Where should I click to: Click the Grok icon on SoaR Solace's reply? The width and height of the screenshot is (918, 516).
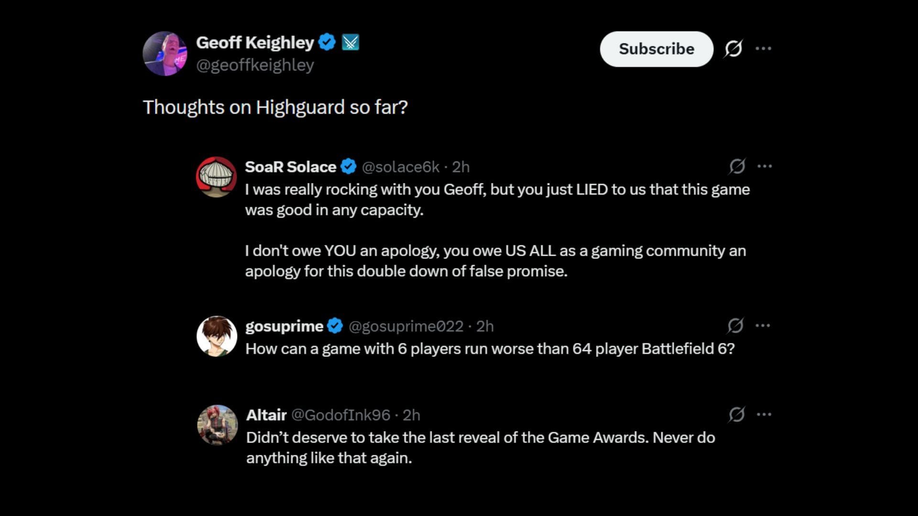[737, 166]
